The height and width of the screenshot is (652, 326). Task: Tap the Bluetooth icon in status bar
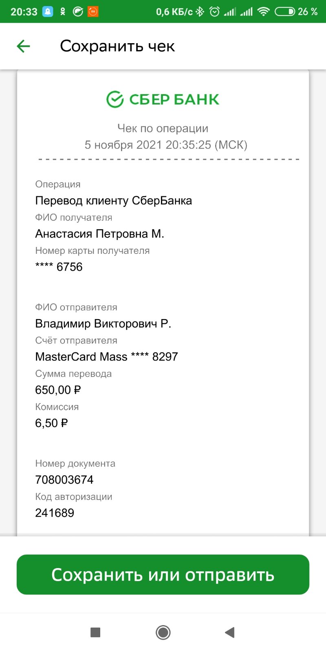200,12
